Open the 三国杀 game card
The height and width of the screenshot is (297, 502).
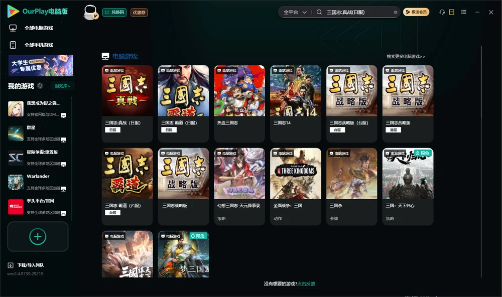tap(352, 187)
